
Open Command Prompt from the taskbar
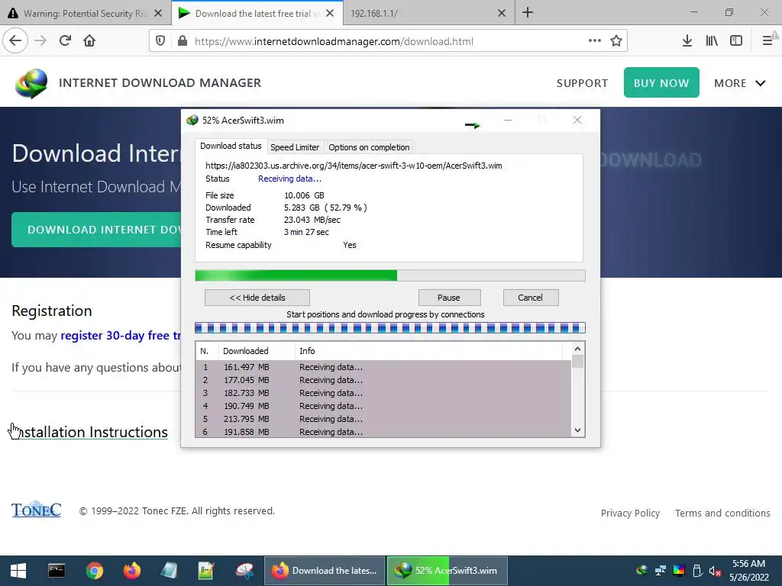pos(57,571)
